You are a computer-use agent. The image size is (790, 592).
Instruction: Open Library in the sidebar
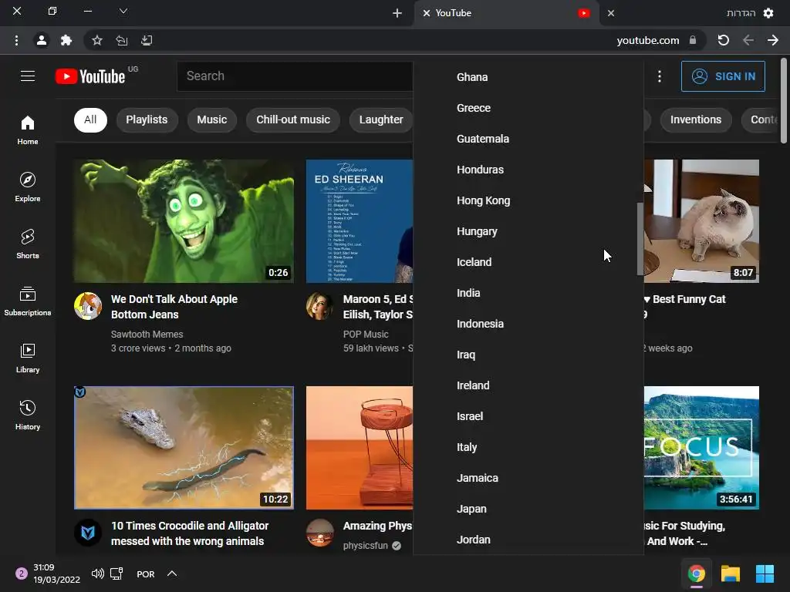click(x=28, y=358)
